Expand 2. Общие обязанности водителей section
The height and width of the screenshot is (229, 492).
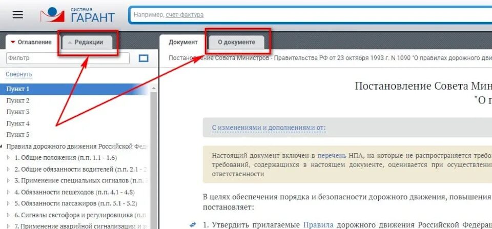[9, 170]
